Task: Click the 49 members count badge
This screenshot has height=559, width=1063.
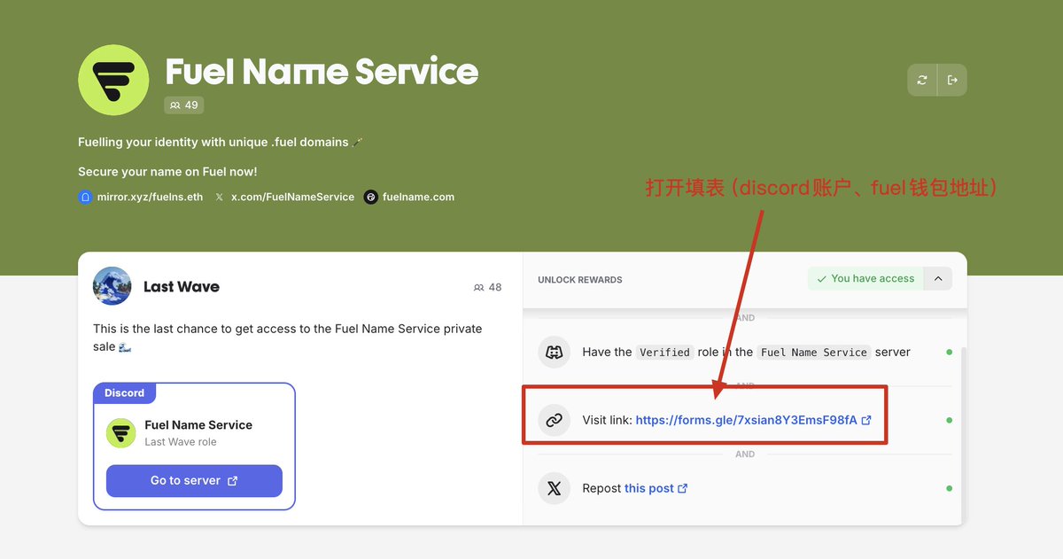Action: pos(184,105)
